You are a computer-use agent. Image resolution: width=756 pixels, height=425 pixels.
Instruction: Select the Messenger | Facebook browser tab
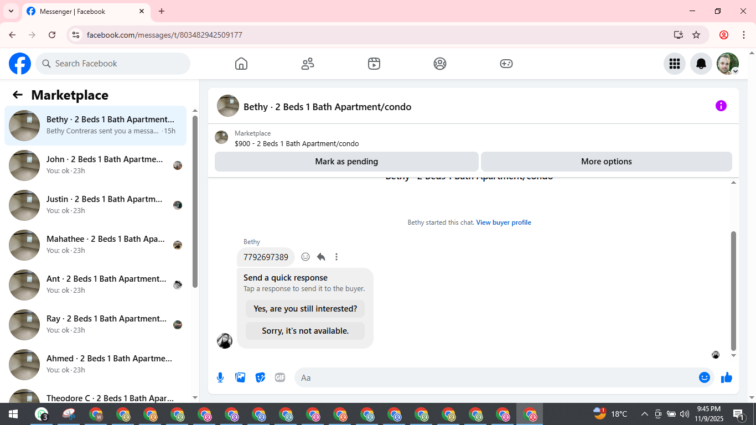click(x=86, y=11)
